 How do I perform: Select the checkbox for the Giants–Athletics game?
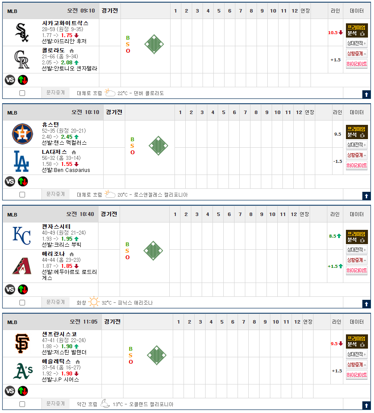point(22,404)
